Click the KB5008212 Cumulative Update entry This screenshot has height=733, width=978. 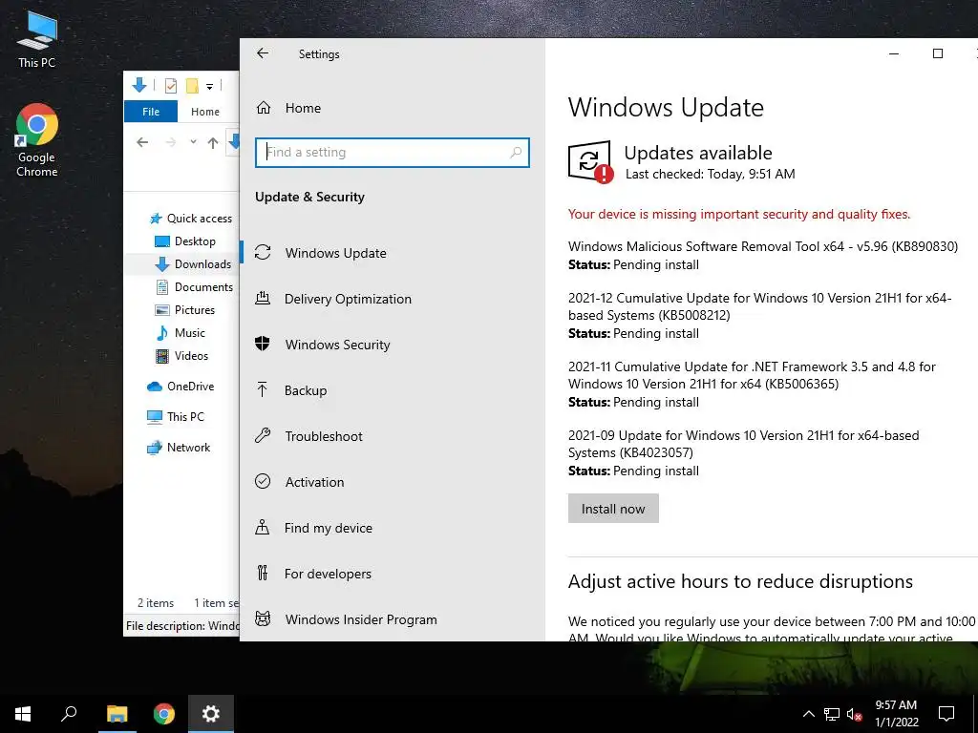coord(759,306)
